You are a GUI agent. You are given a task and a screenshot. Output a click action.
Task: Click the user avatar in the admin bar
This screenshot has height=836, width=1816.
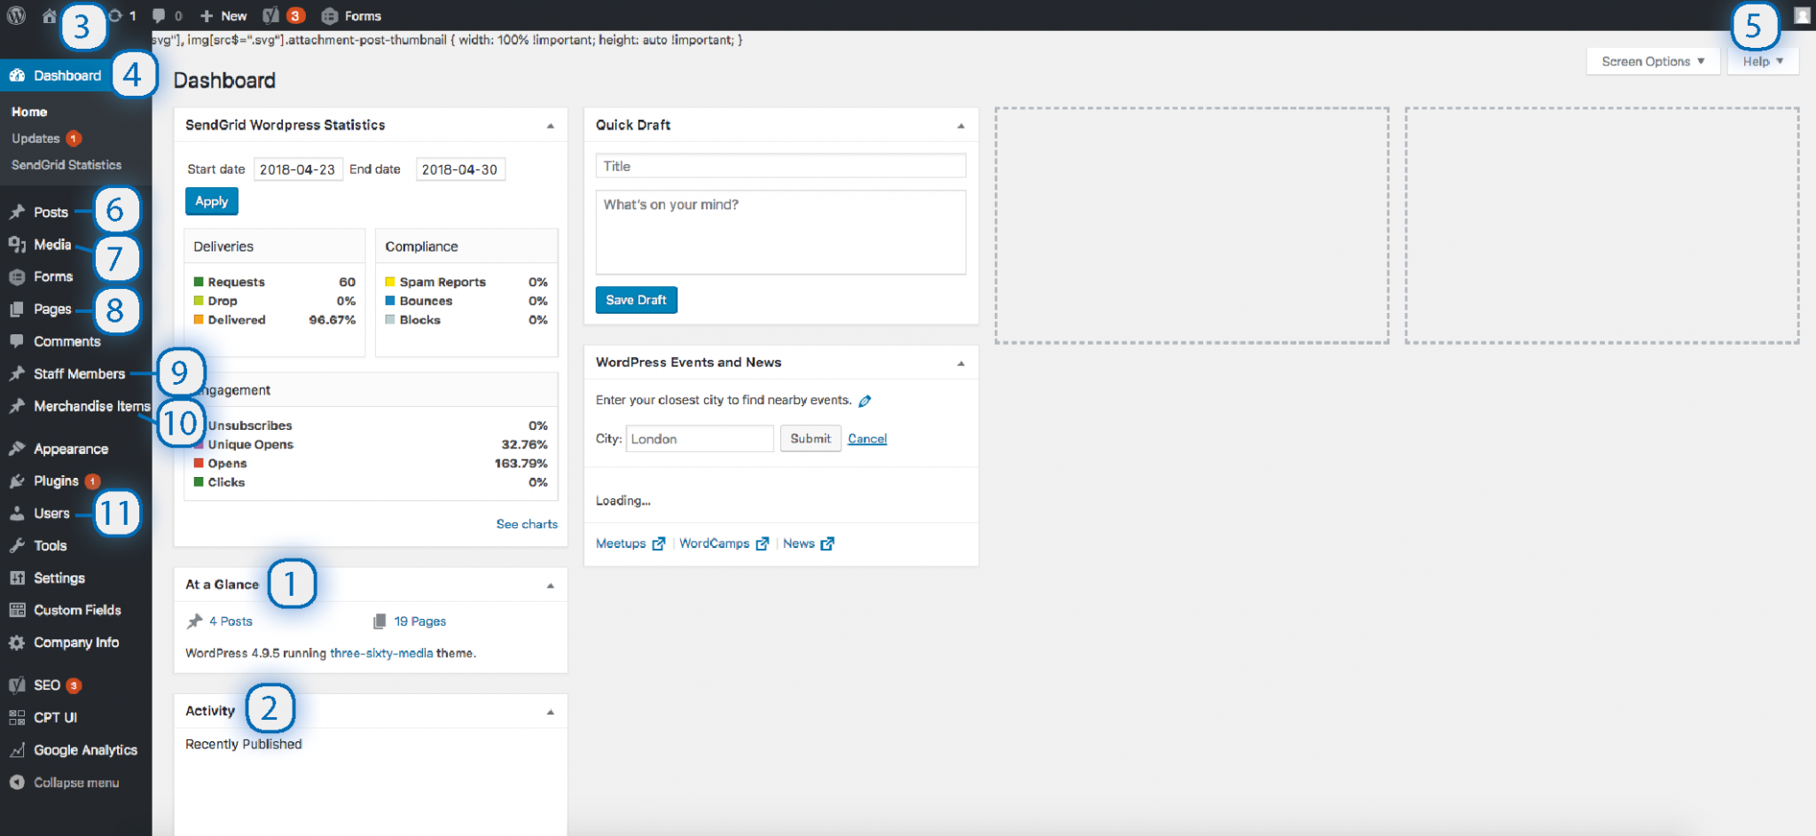tap(1802, 15)
